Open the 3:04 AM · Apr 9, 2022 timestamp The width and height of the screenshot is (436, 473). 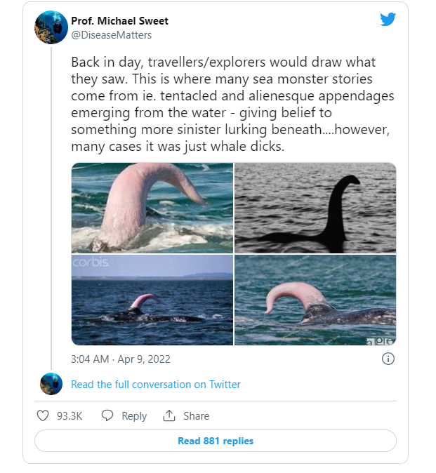point(121,359)
